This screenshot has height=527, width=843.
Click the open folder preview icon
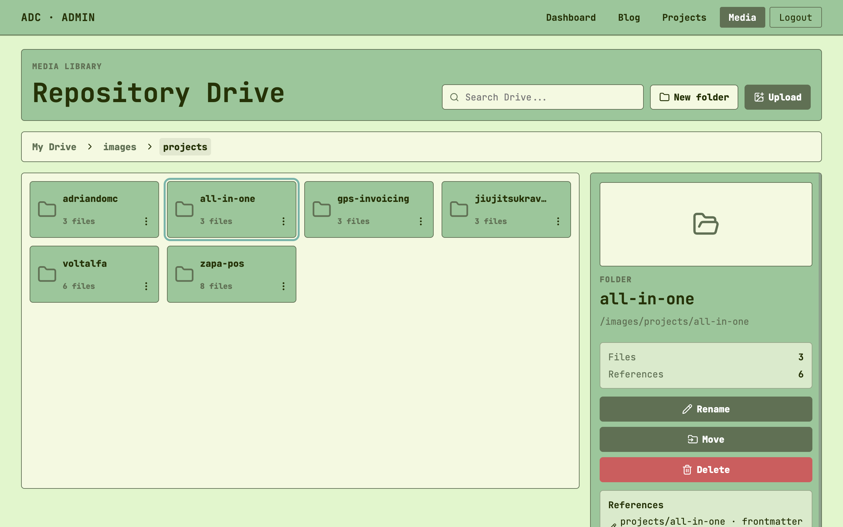click(x=706, y=224)
